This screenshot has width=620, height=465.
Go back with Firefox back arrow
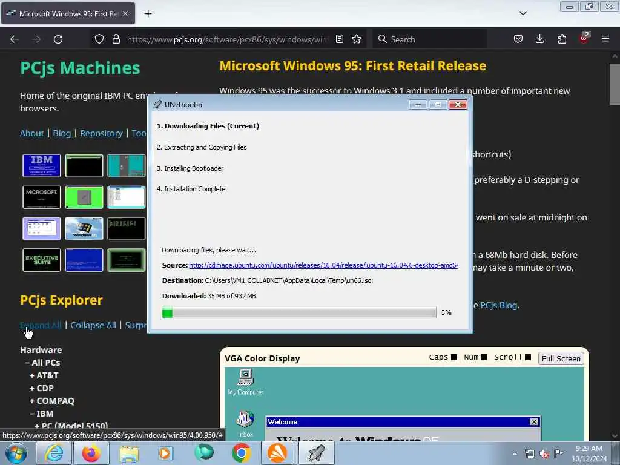[15, 39]
